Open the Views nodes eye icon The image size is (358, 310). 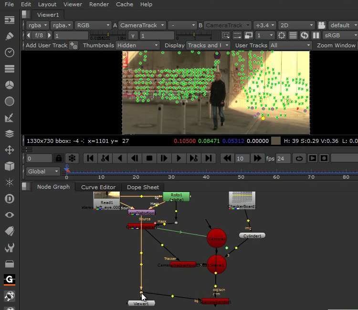[10, 215]
